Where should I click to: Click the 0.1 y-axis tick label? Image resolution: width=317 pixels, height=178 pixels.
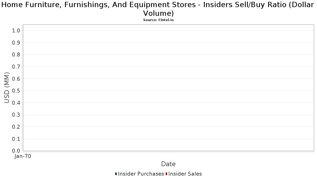click(16, 139)
